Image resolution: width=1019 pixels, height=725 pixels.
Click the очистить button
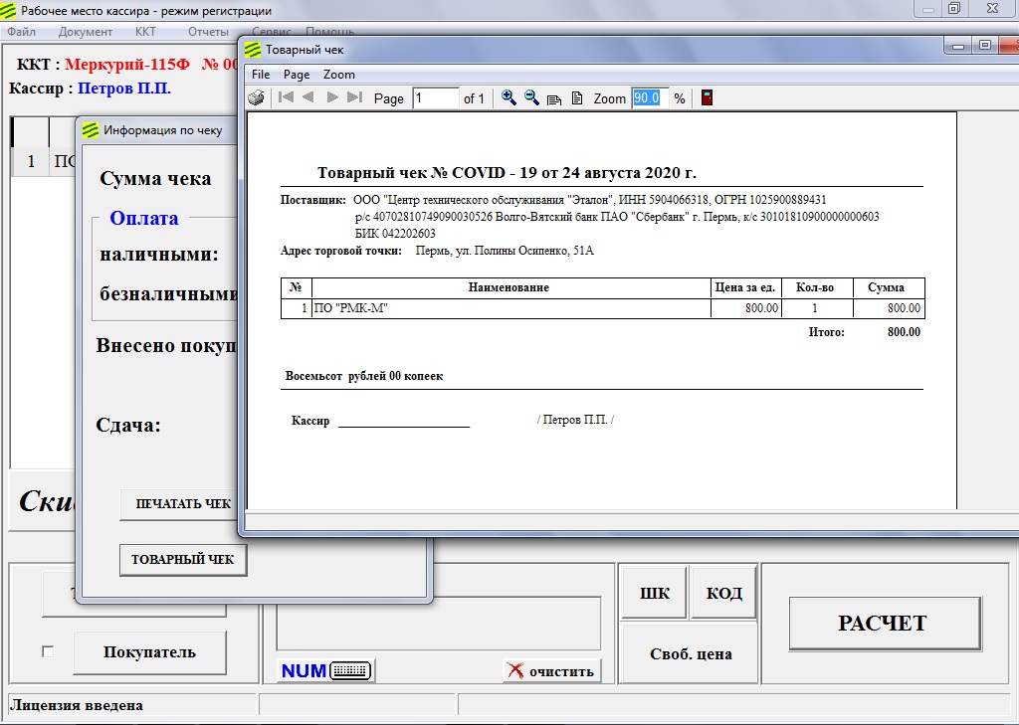(551, 670)
